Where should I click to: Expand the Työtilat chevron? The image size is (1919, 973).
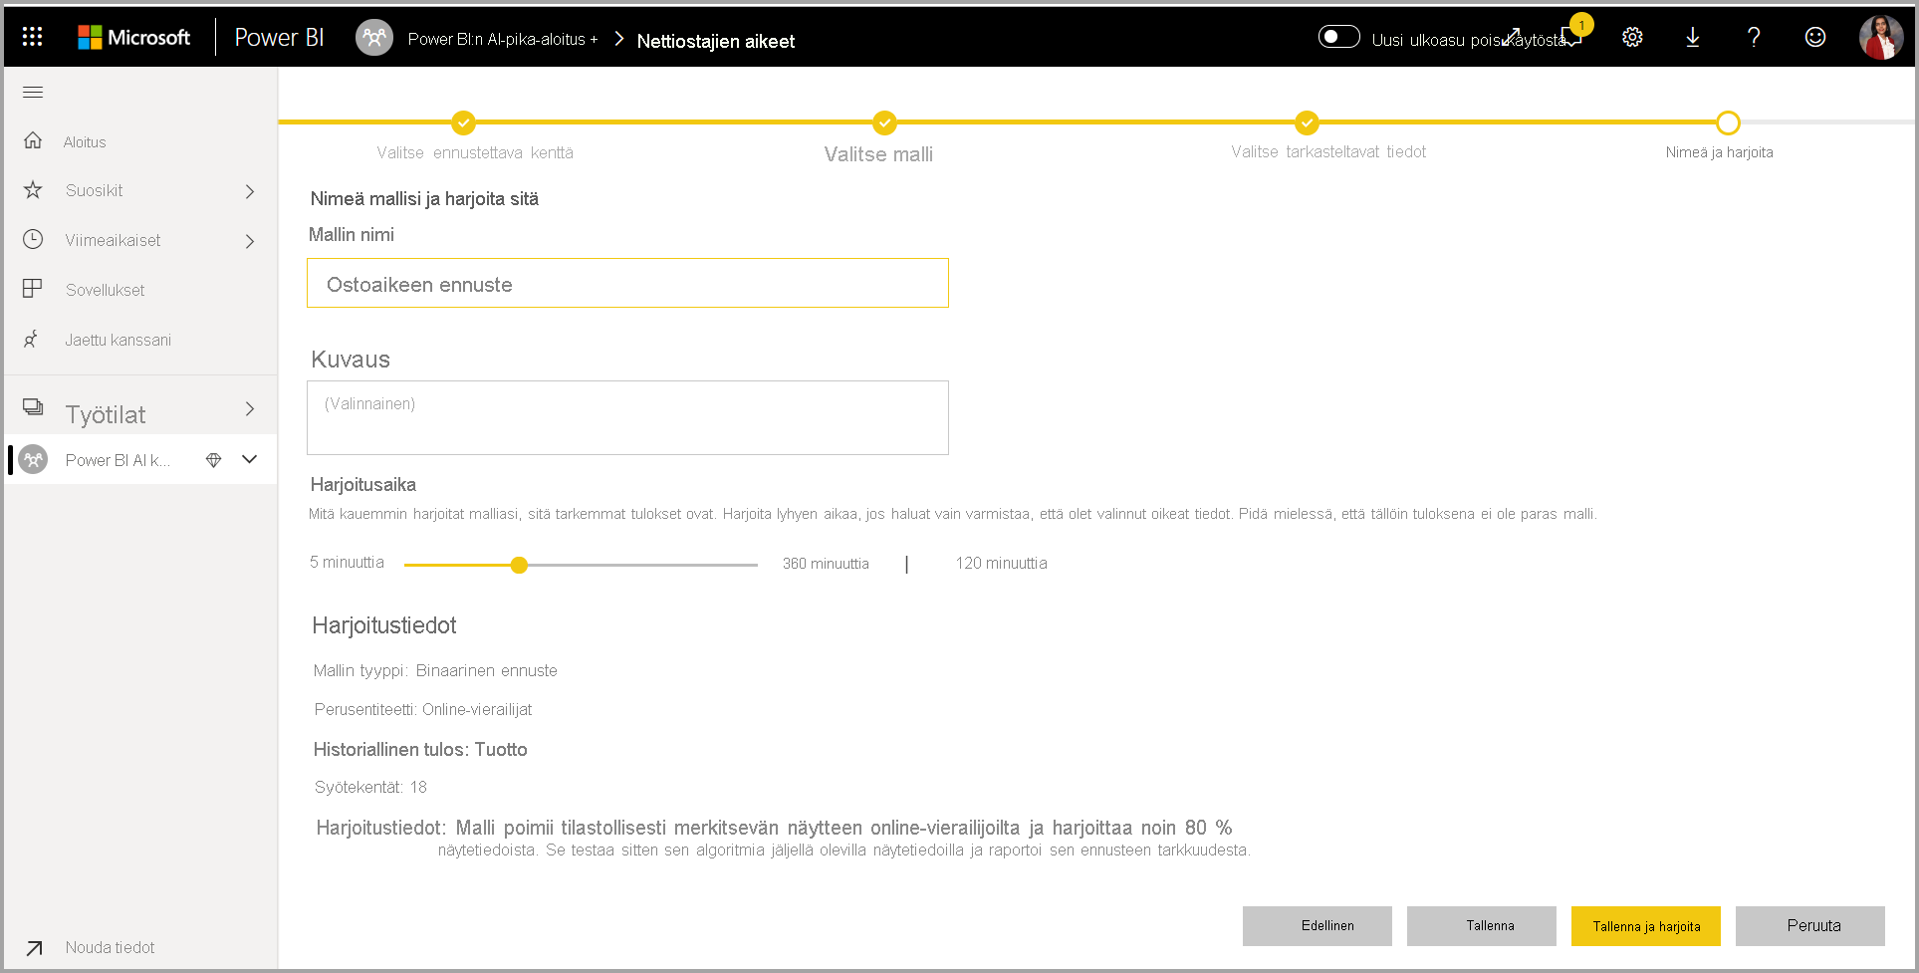click(x=250, y=409)
